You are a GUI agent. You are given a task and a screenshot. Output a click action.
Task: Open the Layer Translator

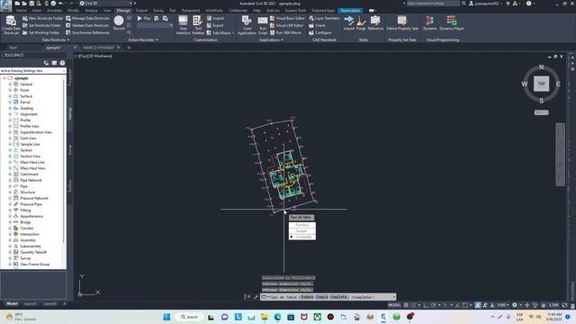[324, 18]
